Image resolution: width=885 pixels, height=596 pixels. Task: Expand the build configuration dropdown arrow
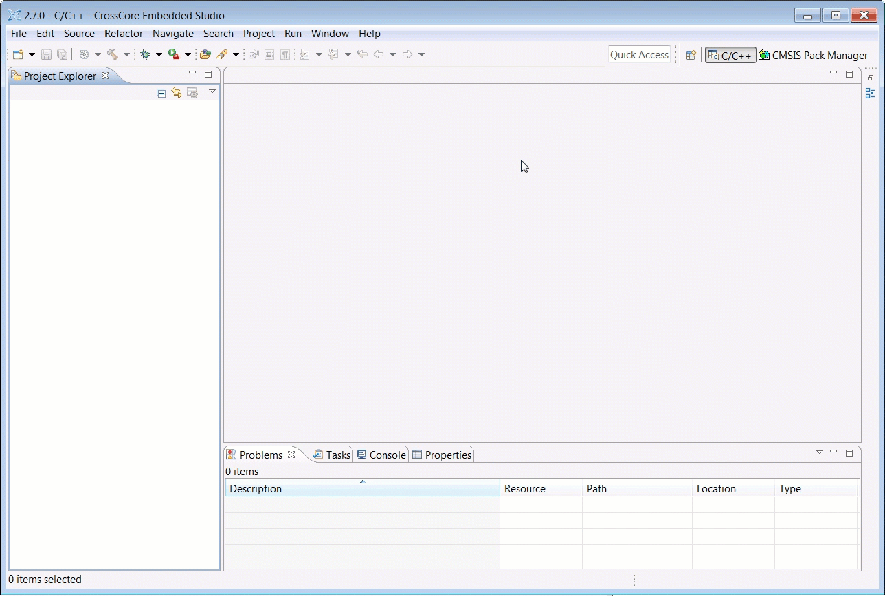[x=98, y=55]
